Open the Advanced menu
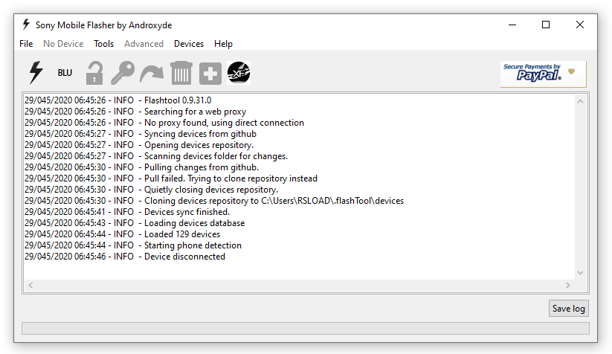 [144, 44]
